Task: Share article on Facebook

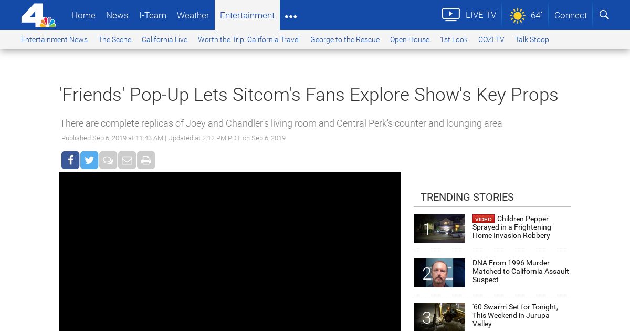Action: [x=70, y=160]
